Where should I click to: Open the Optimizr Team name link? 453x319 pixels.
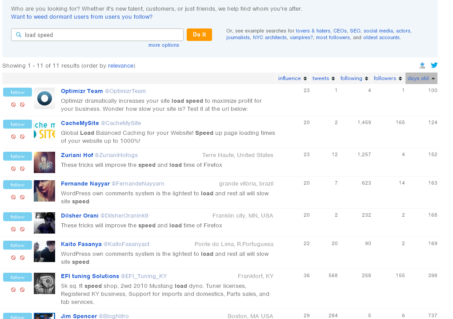[82, 91]
